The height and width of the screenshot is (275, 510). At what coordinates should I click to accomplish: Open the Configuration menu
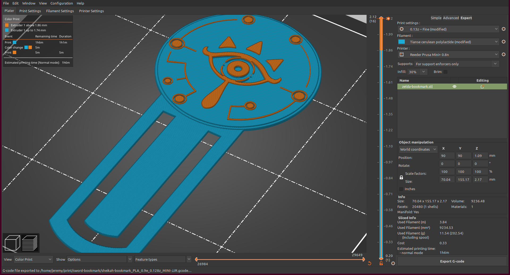[x=62, y=3]
